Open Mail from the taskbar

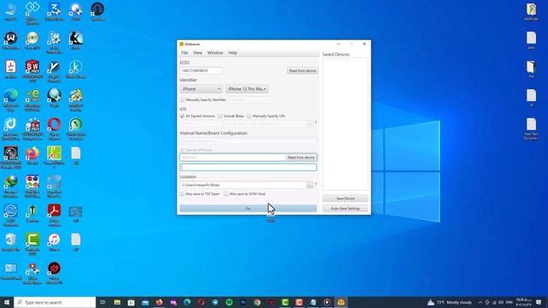[x=145, y=302]
